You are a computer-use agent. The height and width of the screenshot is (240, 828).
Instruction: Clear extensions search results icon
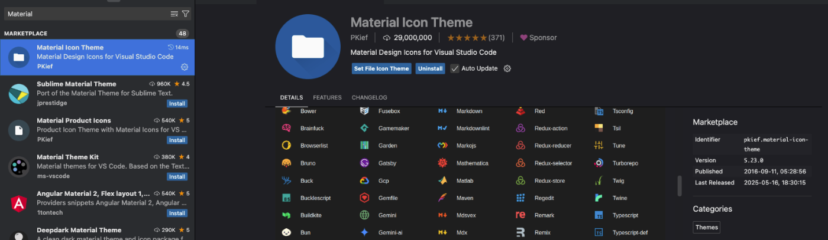[x=174, y=14]
